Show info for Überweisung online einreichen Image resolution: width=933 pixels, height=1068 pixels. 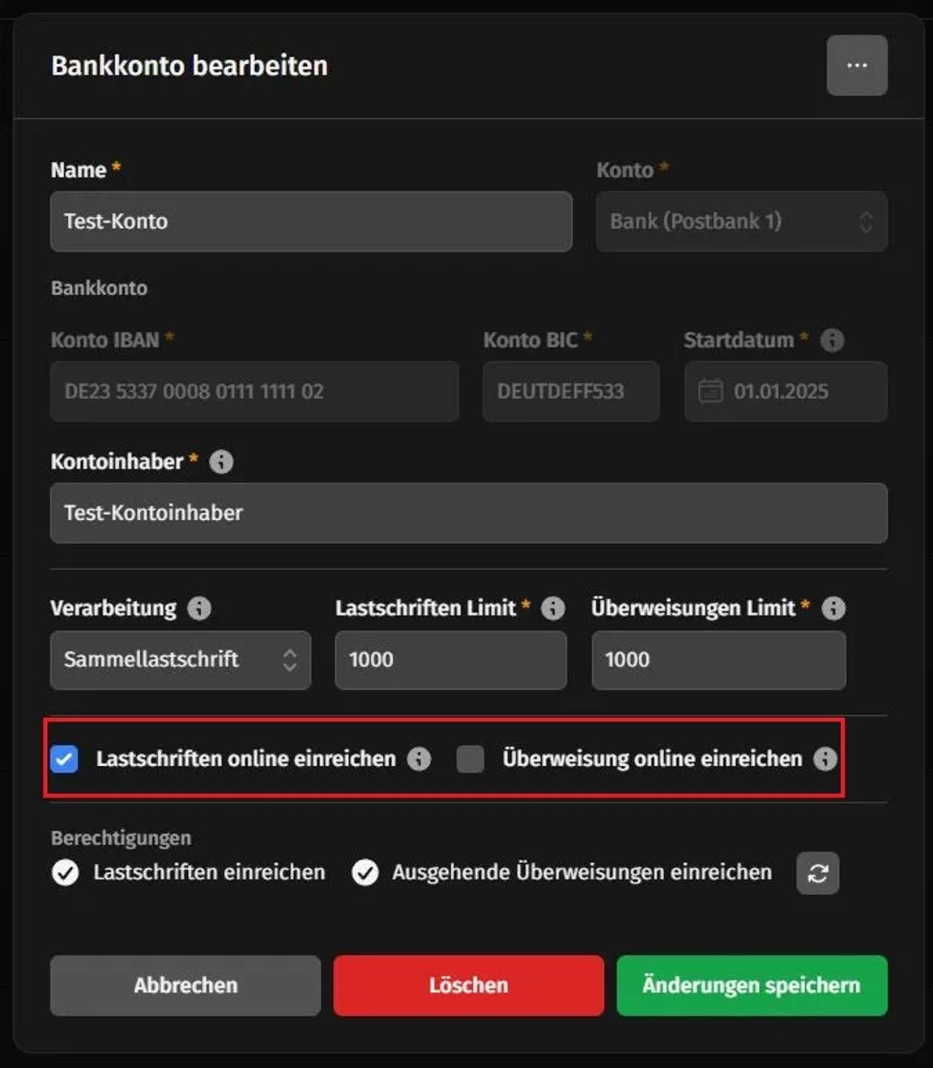[x=825, y=759]
